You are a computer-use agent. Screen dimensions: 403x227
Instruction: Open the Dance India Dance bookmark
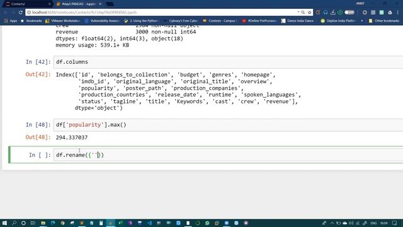pyautogui.click(x=297, y=21)
